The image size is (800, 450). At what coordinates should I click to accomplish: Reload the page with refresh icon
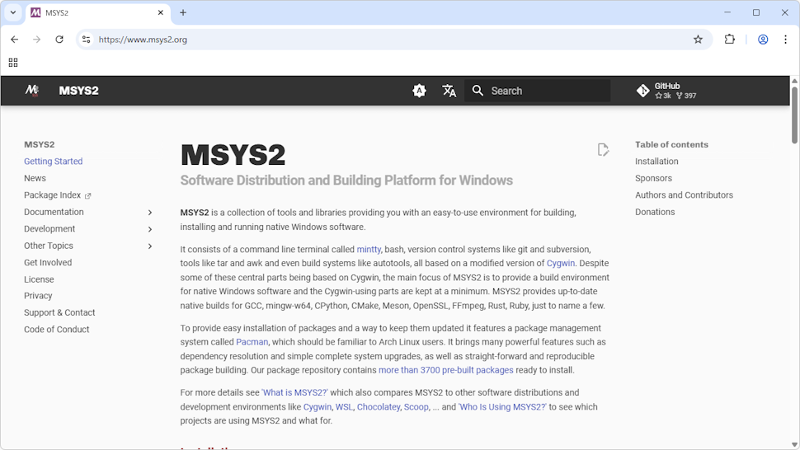tap(59, 40)
